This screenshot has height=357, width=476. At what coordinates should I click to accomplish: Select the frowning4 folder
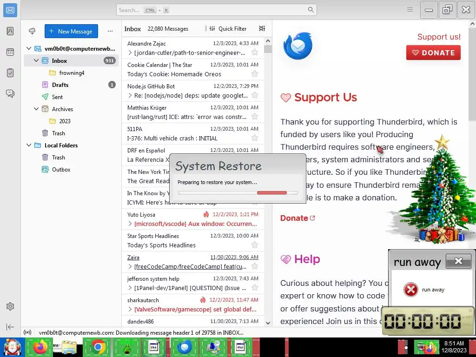[x=71, y=73]
